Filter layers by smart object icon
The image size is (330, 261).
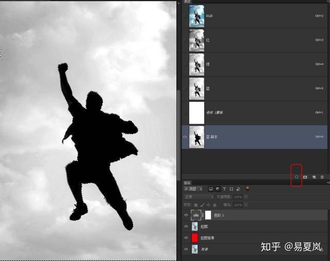(x=238, y=189)
